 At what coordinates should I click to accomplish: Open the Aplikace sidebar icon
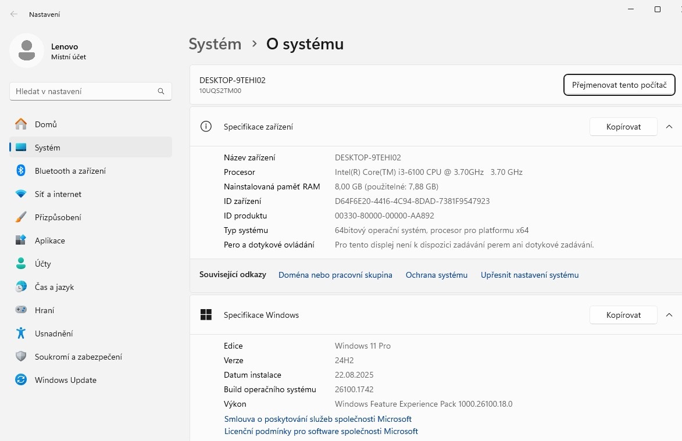(21, 241)
